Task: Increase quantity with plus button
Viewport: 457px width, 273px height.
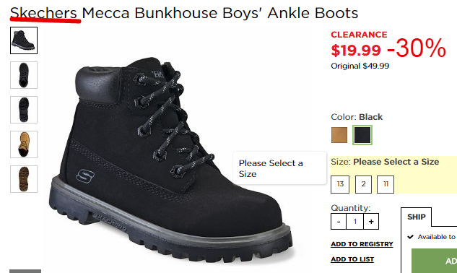Action: [371, 222]
